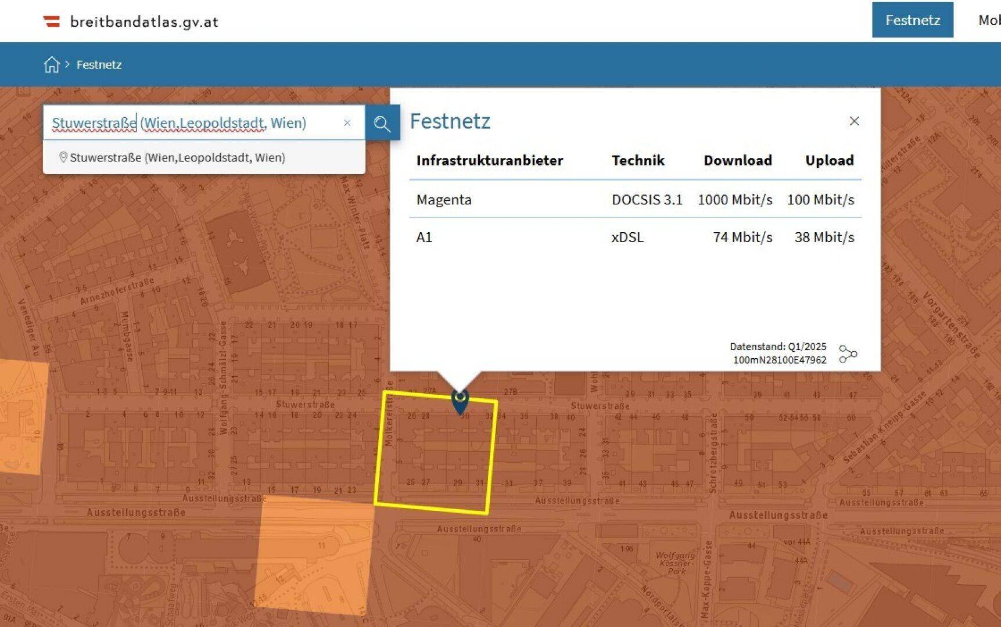Click the Austrian flag logo
This screenshot has height=627, width=1001.
click(x=52, y=22)
